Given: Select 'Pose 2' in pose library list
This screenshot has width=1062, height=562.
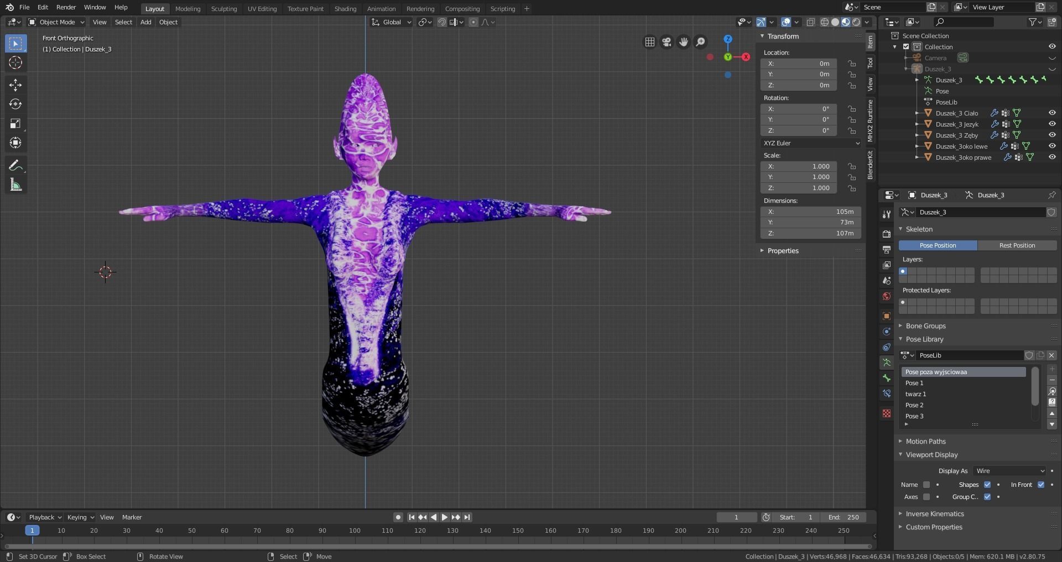Looking at the screenshot, I should pos(964,405).
